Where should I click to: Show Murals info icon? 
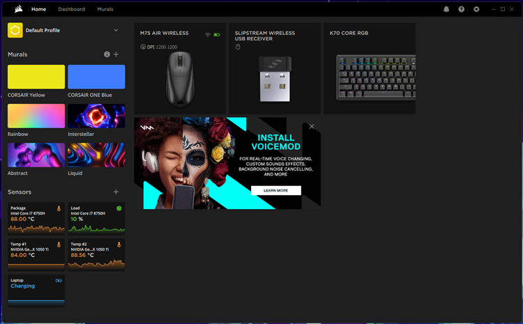pyautogui.click(x=107, y=54)
